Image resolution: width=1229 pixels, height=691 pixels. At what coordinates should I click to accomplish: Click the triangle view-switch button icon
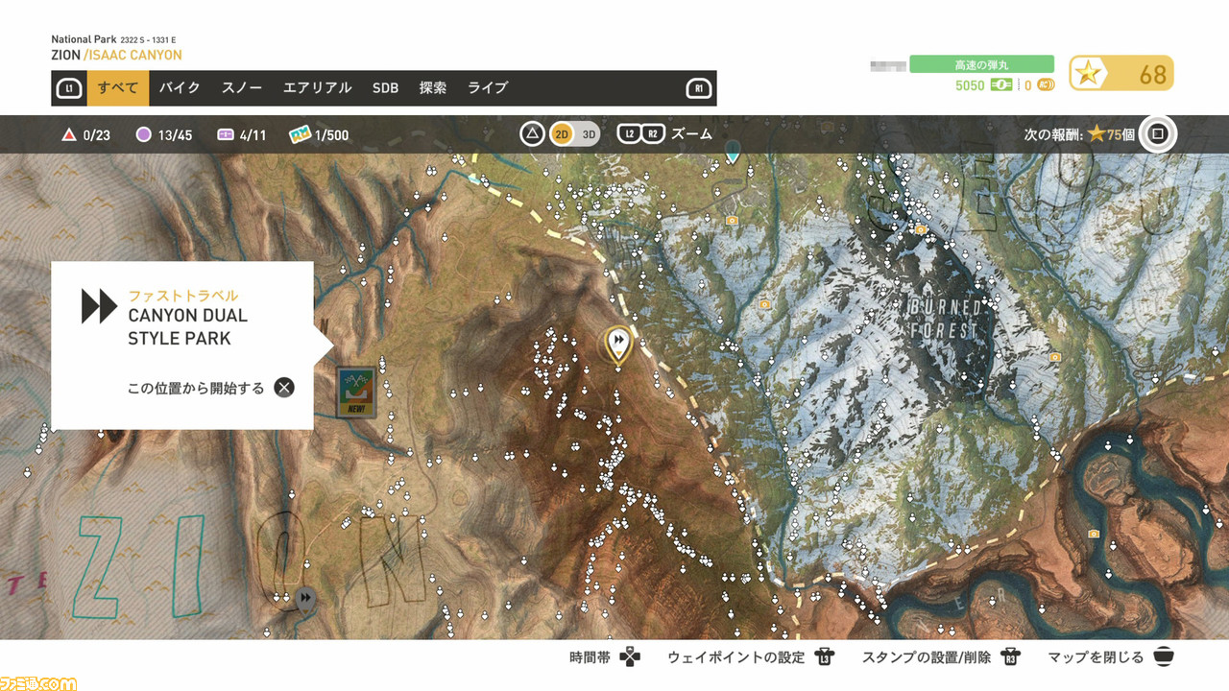[x=533, y=134]
